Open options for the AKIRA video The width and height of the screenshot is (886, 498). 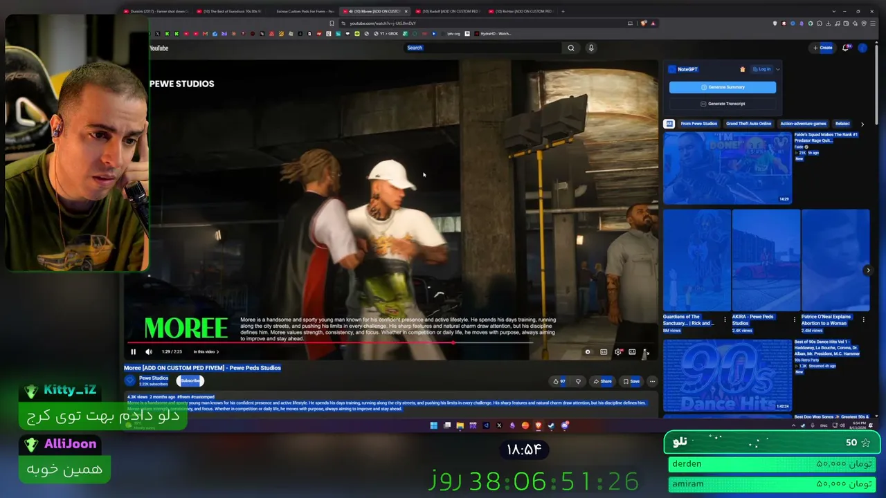pyautogui.click(x=795, y=320)
